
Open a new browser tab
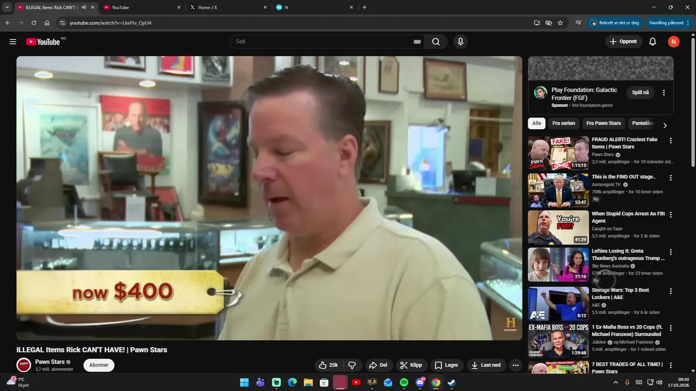[364, 8]
